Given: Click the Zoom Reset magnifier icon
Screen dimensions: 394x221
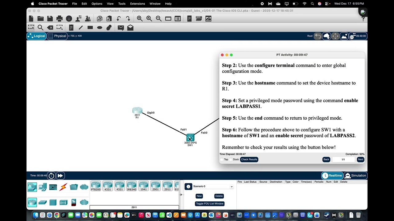Looking at the screenshot, I should [149, 19].
